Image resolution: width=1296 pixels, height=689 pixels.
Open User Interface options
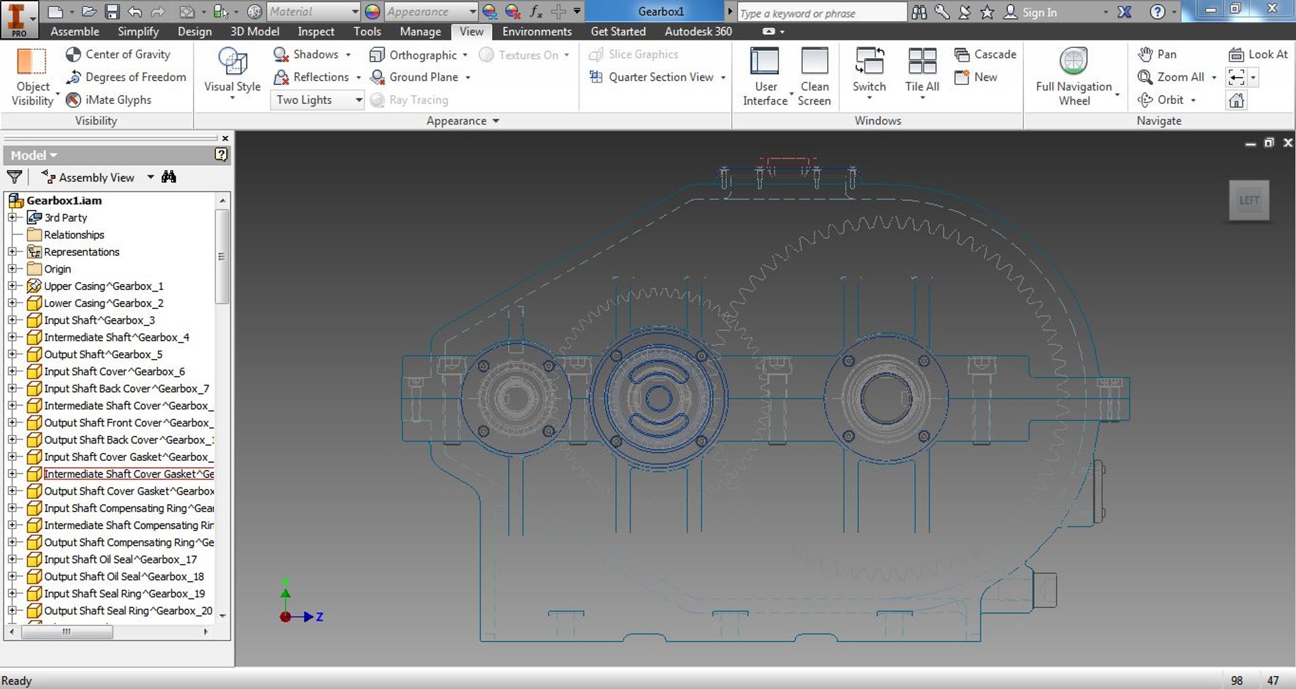click(765, 76)
